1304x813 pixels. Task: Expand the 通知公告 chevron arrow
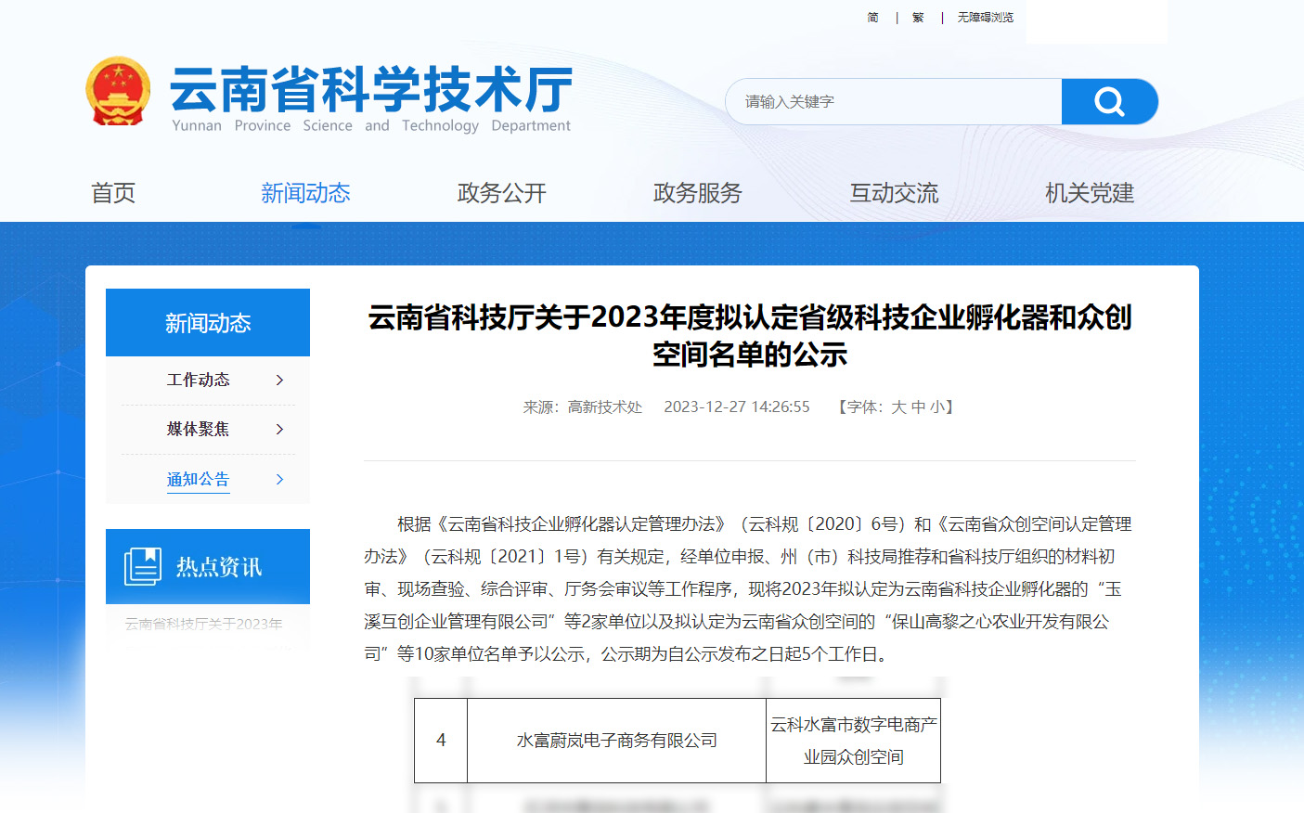279,479
